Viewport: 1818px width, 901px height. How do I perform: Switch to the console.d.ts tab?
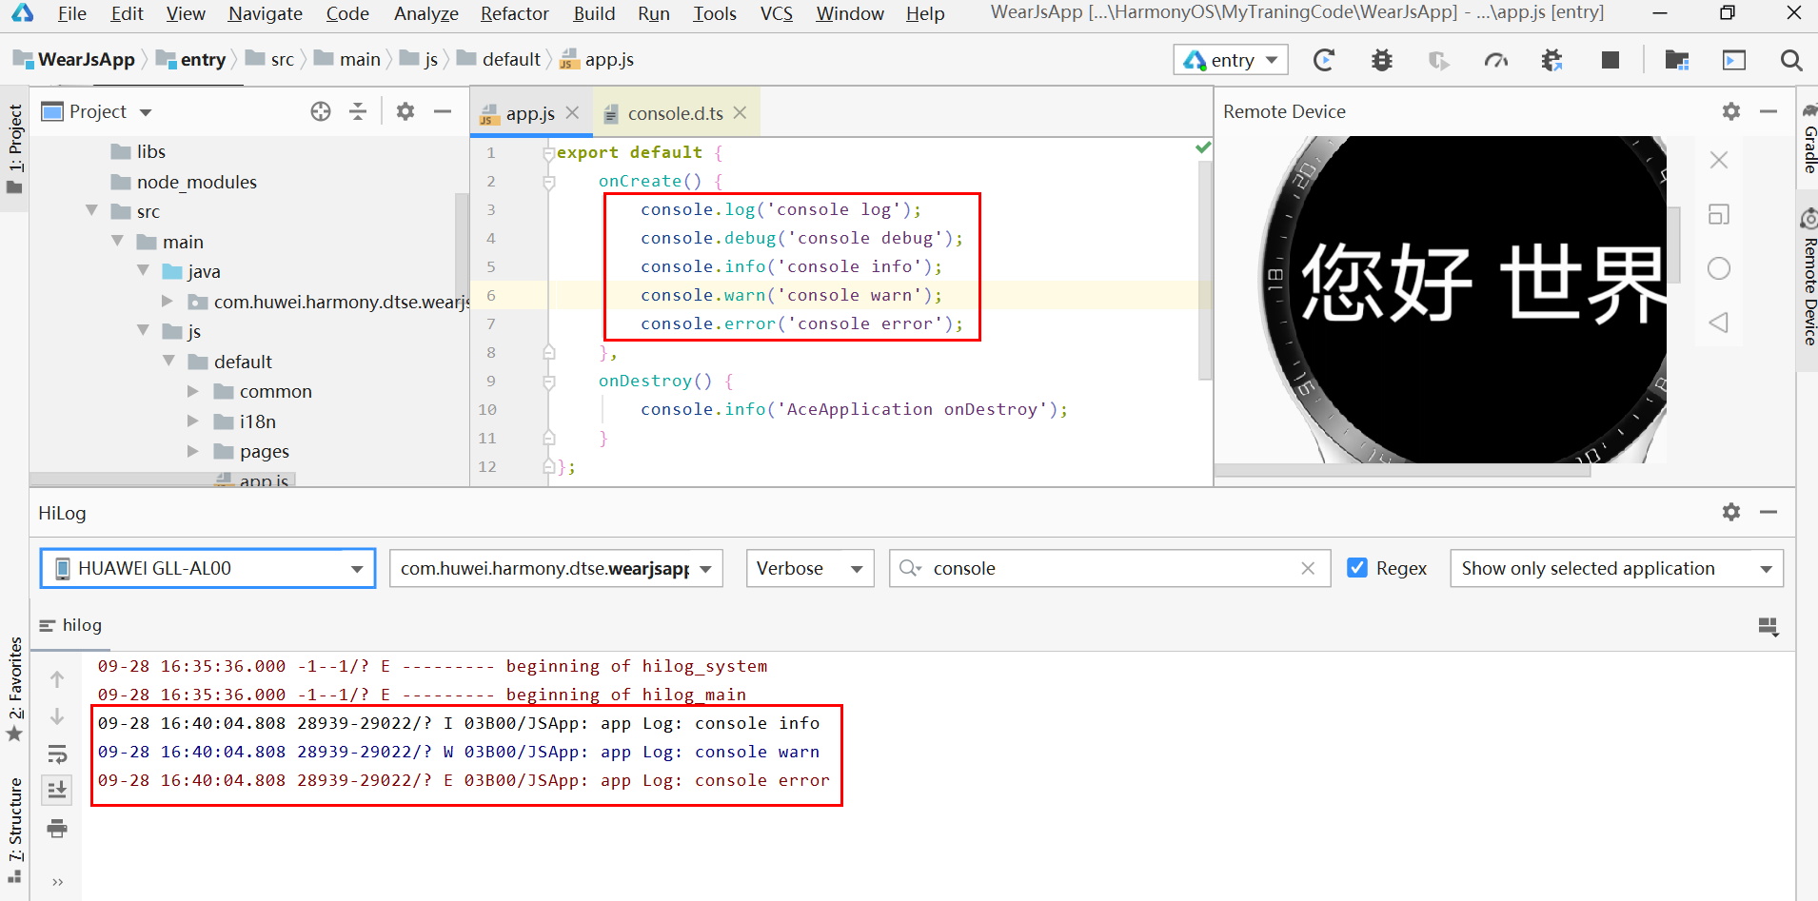(x=675, y=113)
